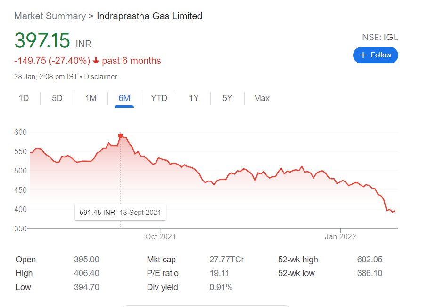Click the 591.45 INR price tooltip

coord(120,213)
